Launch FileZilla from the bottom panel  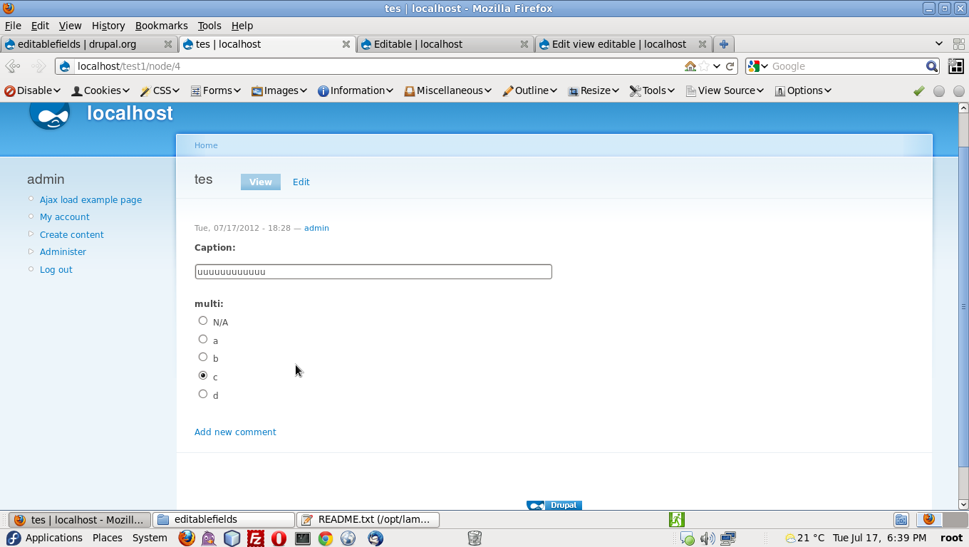255,538
